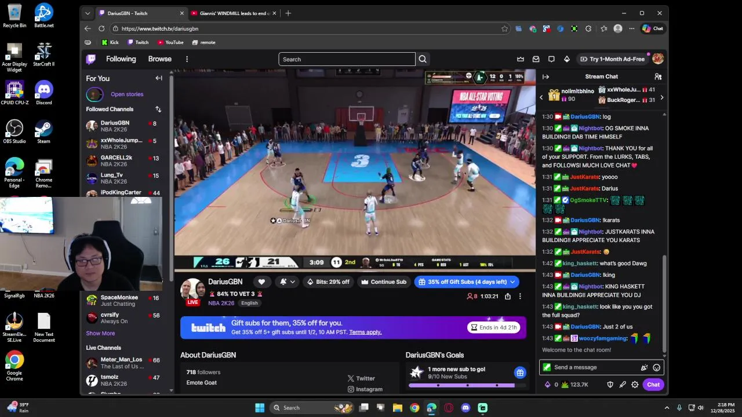
Task: Collapse the For You sidebar
Action: [x=159, y=78]
